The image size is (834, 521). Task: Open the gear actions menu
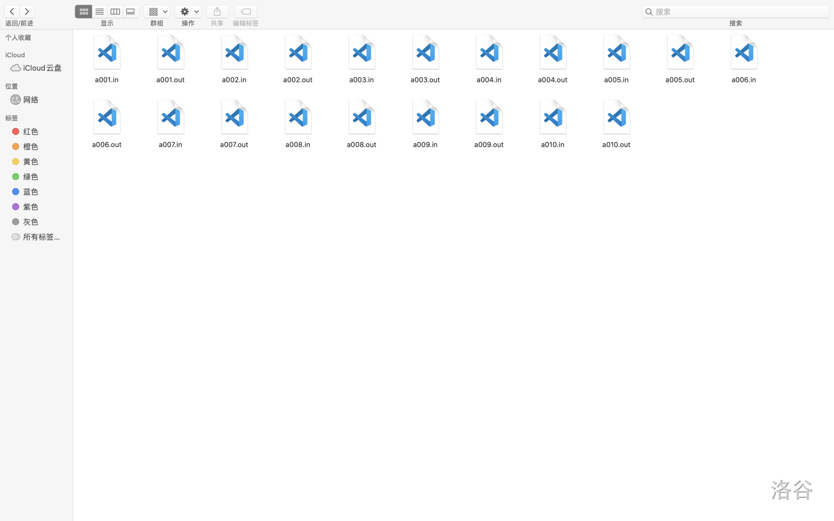coord(188,12)
